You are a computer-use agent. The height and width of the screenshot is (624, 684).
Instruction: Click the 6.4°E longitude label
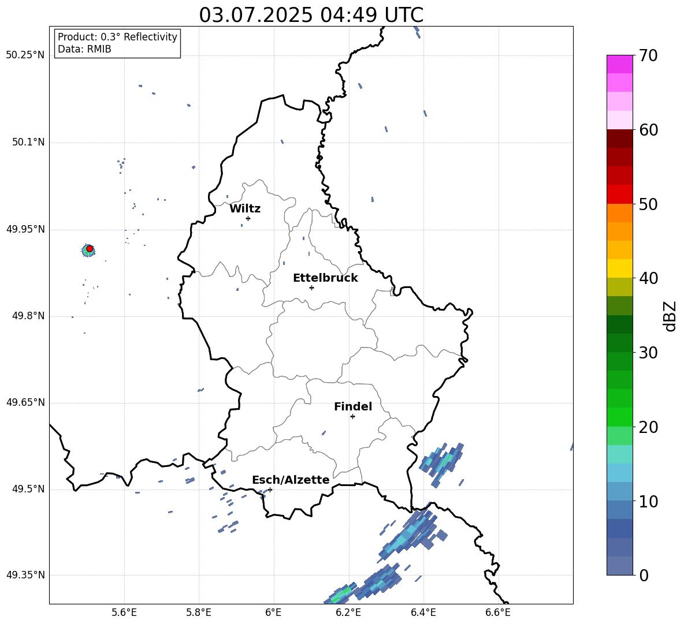423,613
